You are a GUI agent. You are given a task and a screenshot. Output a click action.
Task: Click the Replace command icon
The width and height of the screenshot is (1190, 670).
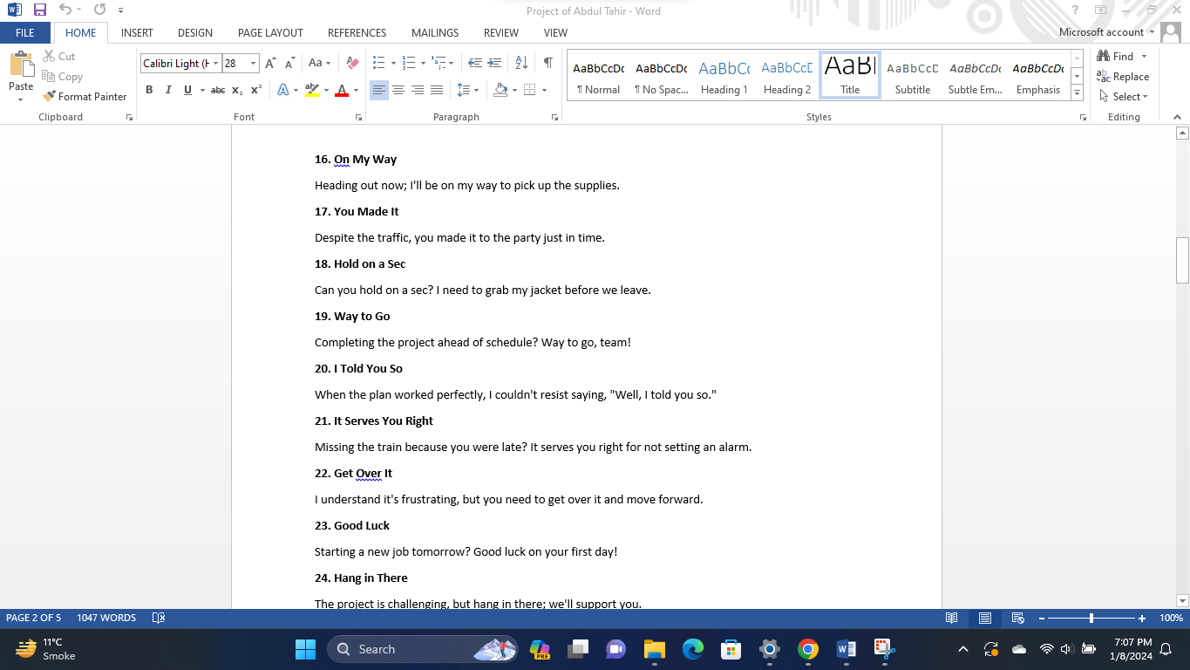point(1123,77)
